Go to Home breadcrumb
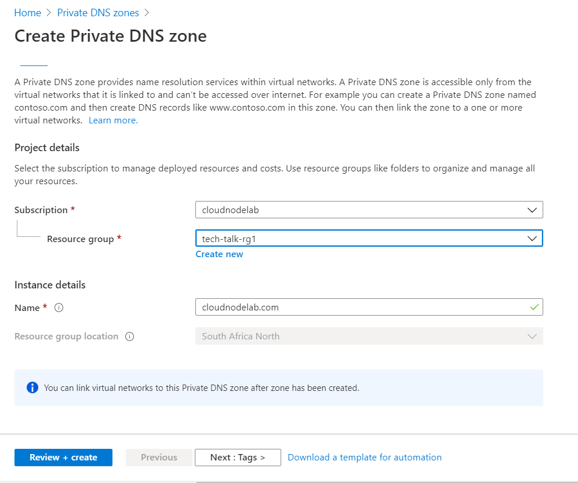 28,13
